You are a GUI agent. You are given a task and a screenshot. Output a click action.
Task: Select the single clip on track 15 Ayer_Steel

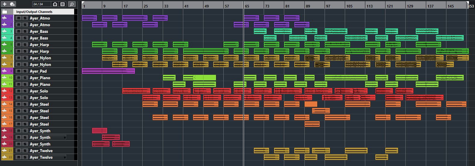point(321,111)
